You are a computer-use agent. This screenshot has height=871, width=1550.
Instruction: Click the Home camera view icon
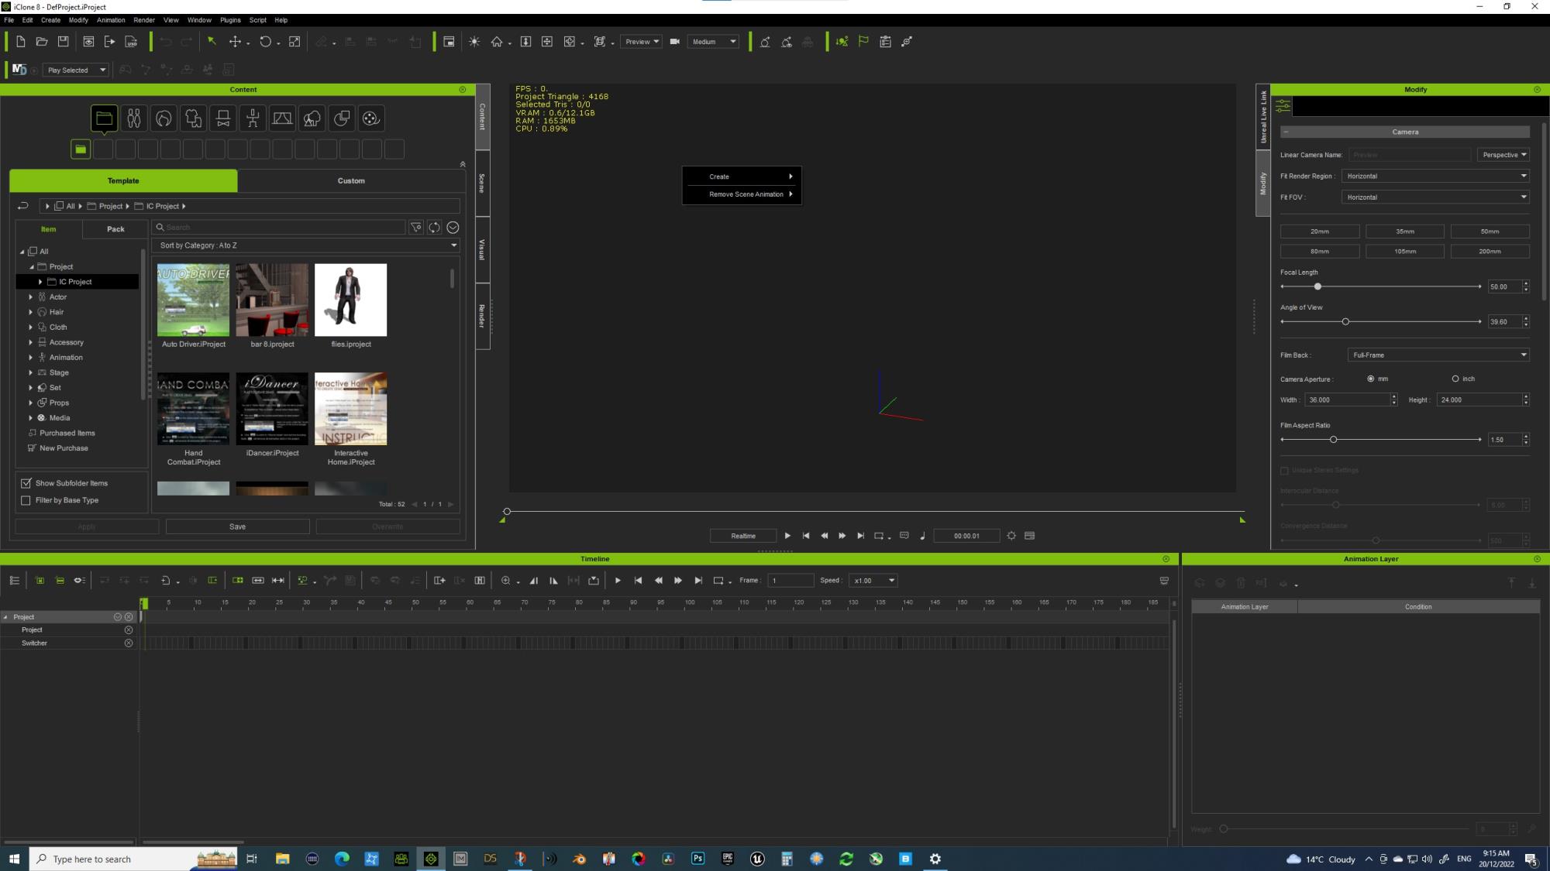[497, 42]
